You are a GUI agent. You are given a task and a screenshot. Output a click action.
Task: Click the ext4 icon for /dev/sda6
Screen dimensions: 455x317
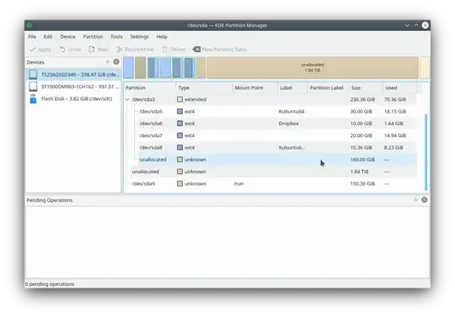pyautogui.click(x=180, y=124)
